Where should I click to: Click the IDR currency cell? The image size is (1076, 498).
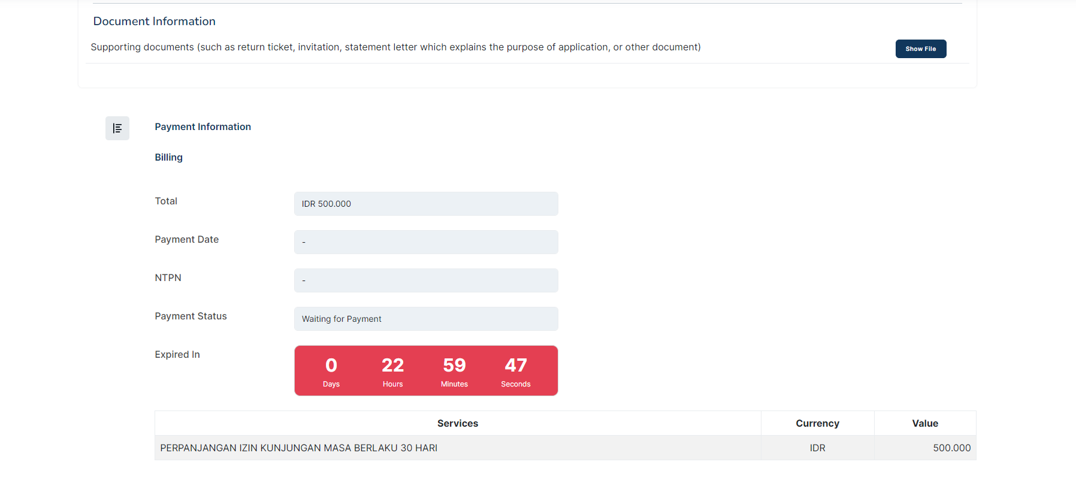[817, 448]
